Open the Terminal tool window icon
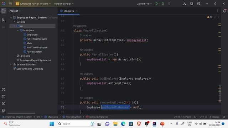This screenshot has width=228, height=128. pyautogui.click(x=4, y=97)
